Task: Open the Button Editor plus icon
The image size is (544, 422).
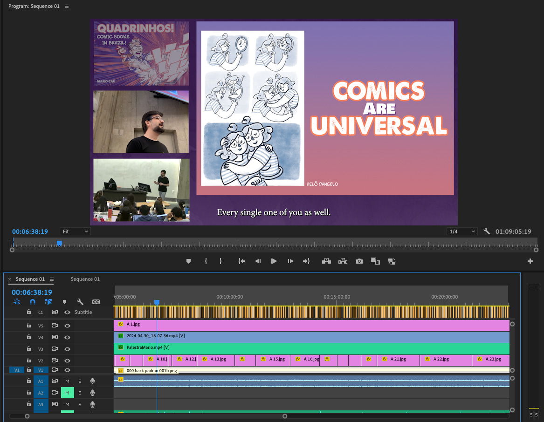Action: point(530,261)
